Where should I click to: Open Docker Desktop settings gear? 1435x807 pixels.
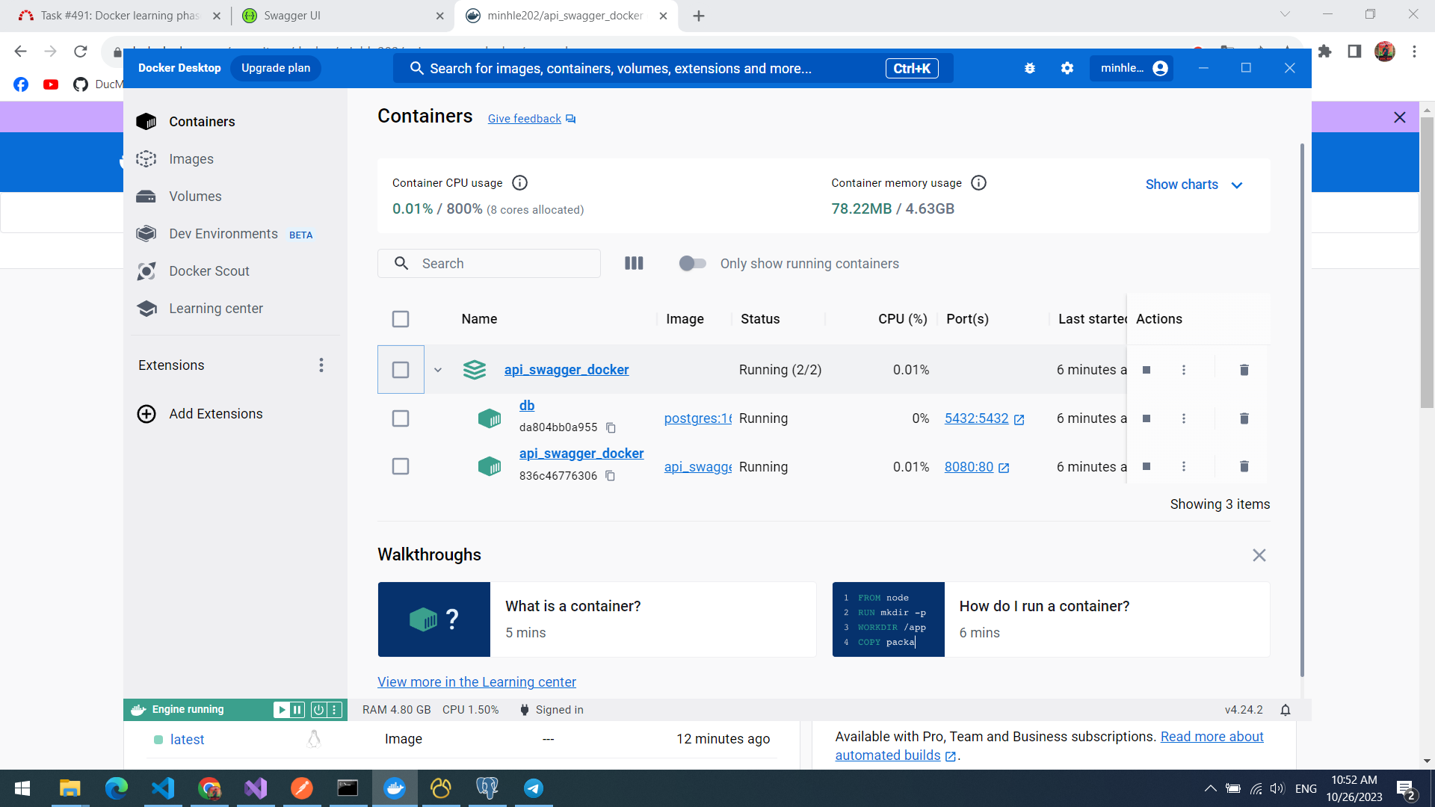1067,68
